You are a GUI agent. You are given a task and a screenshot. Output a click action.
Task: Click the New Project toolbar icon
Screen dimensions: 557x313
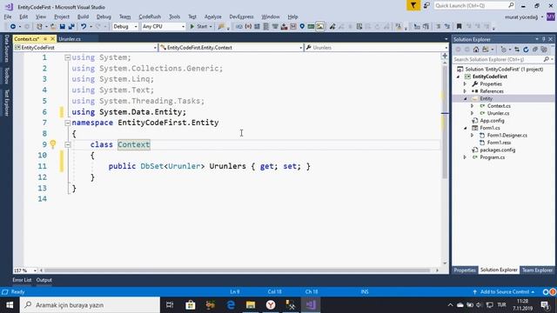pyautogui.click(x=39, y=27)
